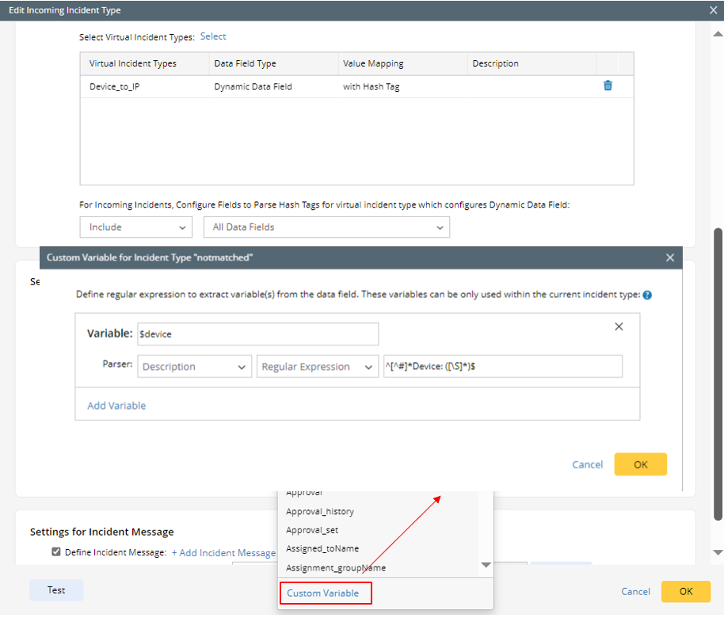This screenshot has width=724, height=622.
Task: Delete the Device_to_IP virtual incident type
Action: point(608,86)
